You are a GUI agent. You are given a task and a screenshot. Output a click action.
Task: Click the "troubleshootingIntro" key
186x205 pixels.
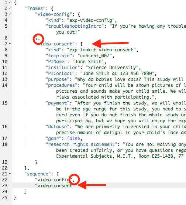(x=75, y=26)
